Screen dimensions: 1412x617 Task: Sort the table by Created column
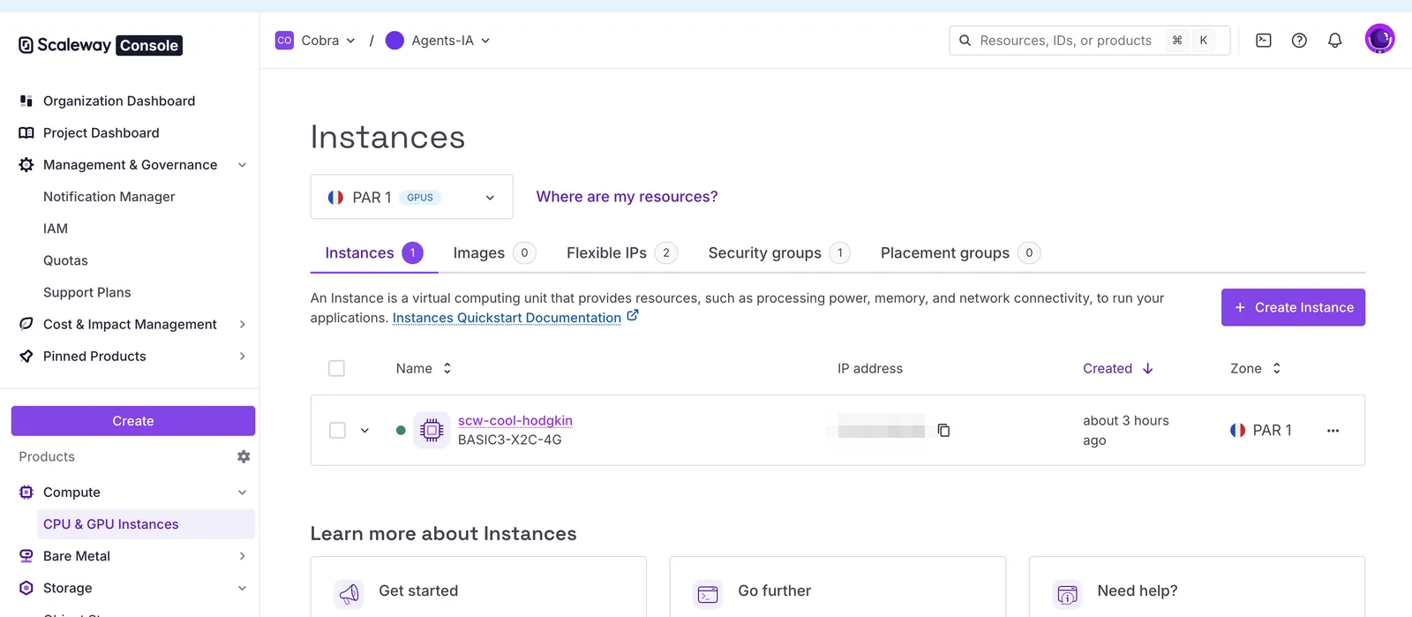(1118, 368)
